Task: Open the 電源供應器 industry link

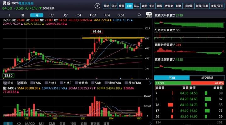Action: point(26,3)
